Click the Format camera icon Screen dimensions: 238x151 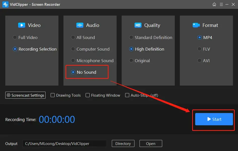pyautogui.click(x=196, y=25)
